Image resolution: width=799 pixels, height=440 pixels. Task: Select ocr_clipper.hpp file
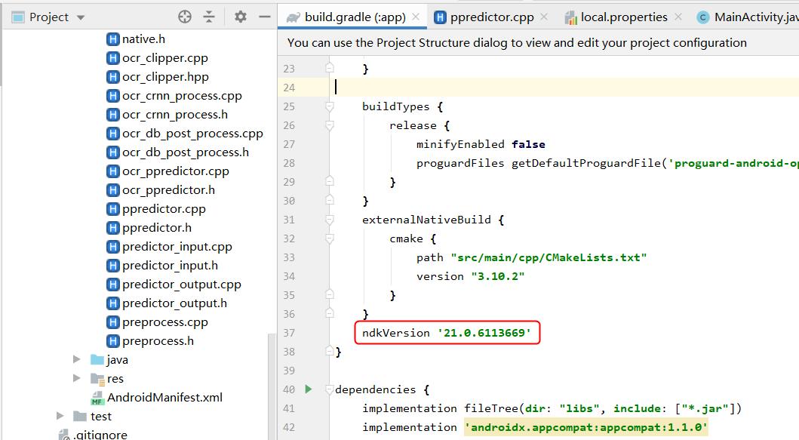point(165,77)
